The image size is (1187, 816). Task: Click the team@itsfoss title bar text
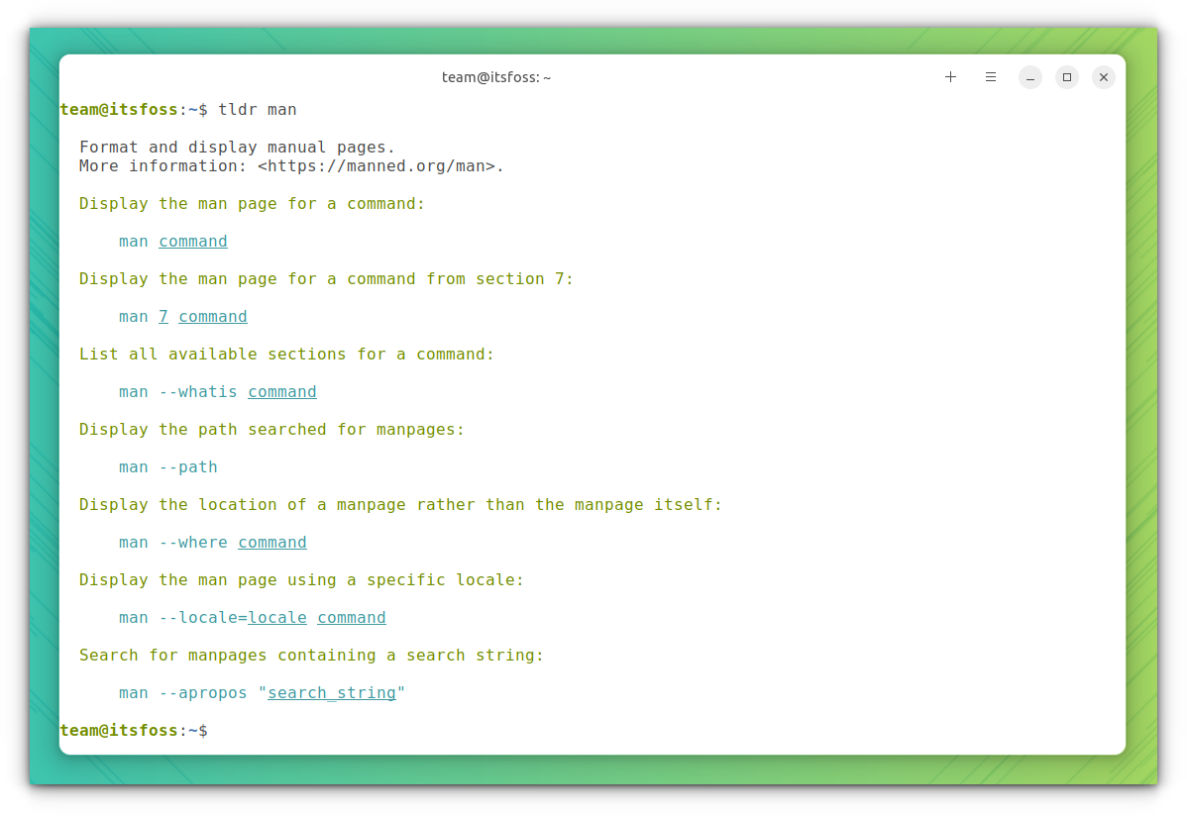click(496, 76)
